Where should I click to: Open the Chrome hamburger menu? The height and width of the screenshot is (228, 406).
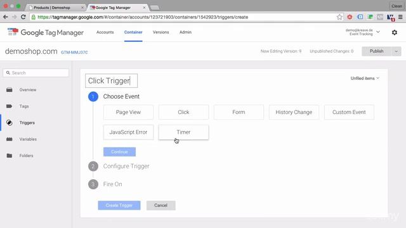(400, 17)
